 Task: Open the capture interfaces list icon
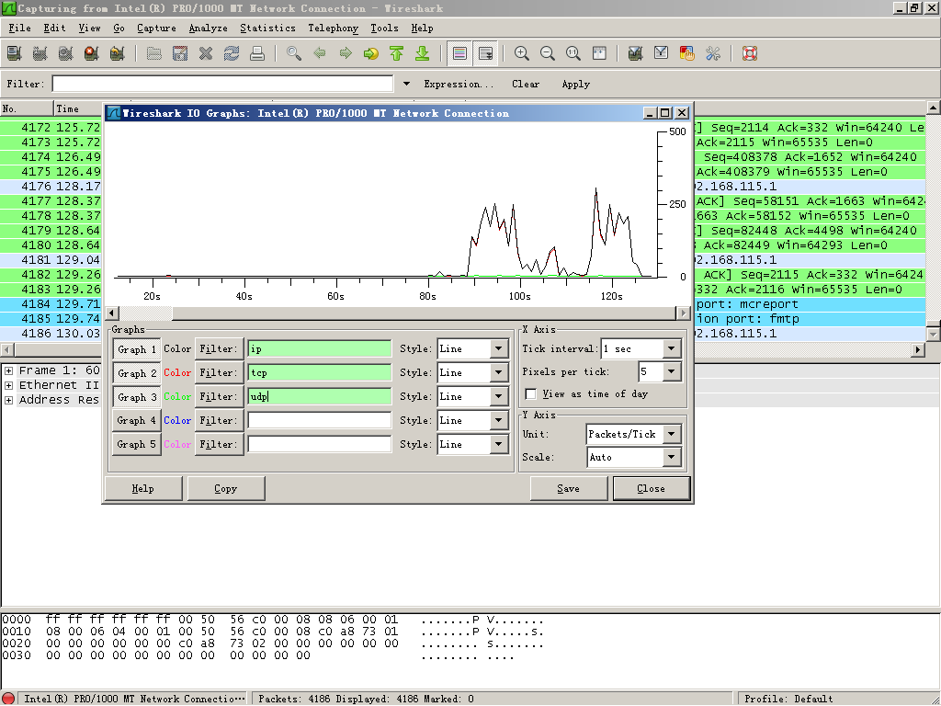pos(15,53)
